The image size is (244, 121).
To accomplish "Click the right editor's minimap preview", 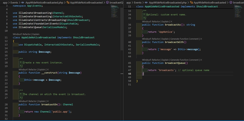I will click(x=239, y=11).
